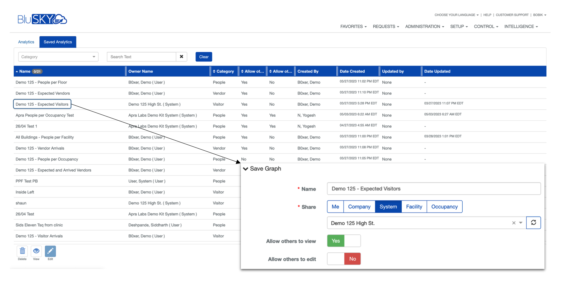Click the Clear button
Screen dimensions: 563x285
(x=204, y=57)
